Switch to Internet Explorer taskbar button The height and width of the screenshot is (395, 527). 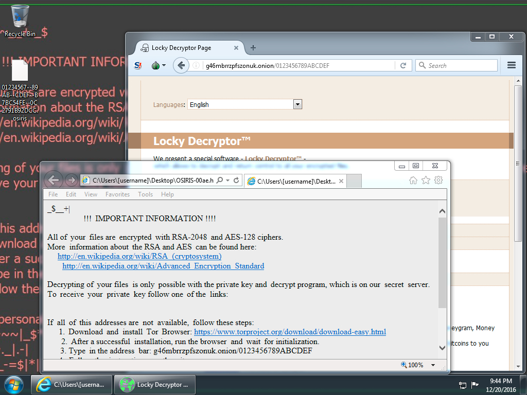click(x=72, y=385)
